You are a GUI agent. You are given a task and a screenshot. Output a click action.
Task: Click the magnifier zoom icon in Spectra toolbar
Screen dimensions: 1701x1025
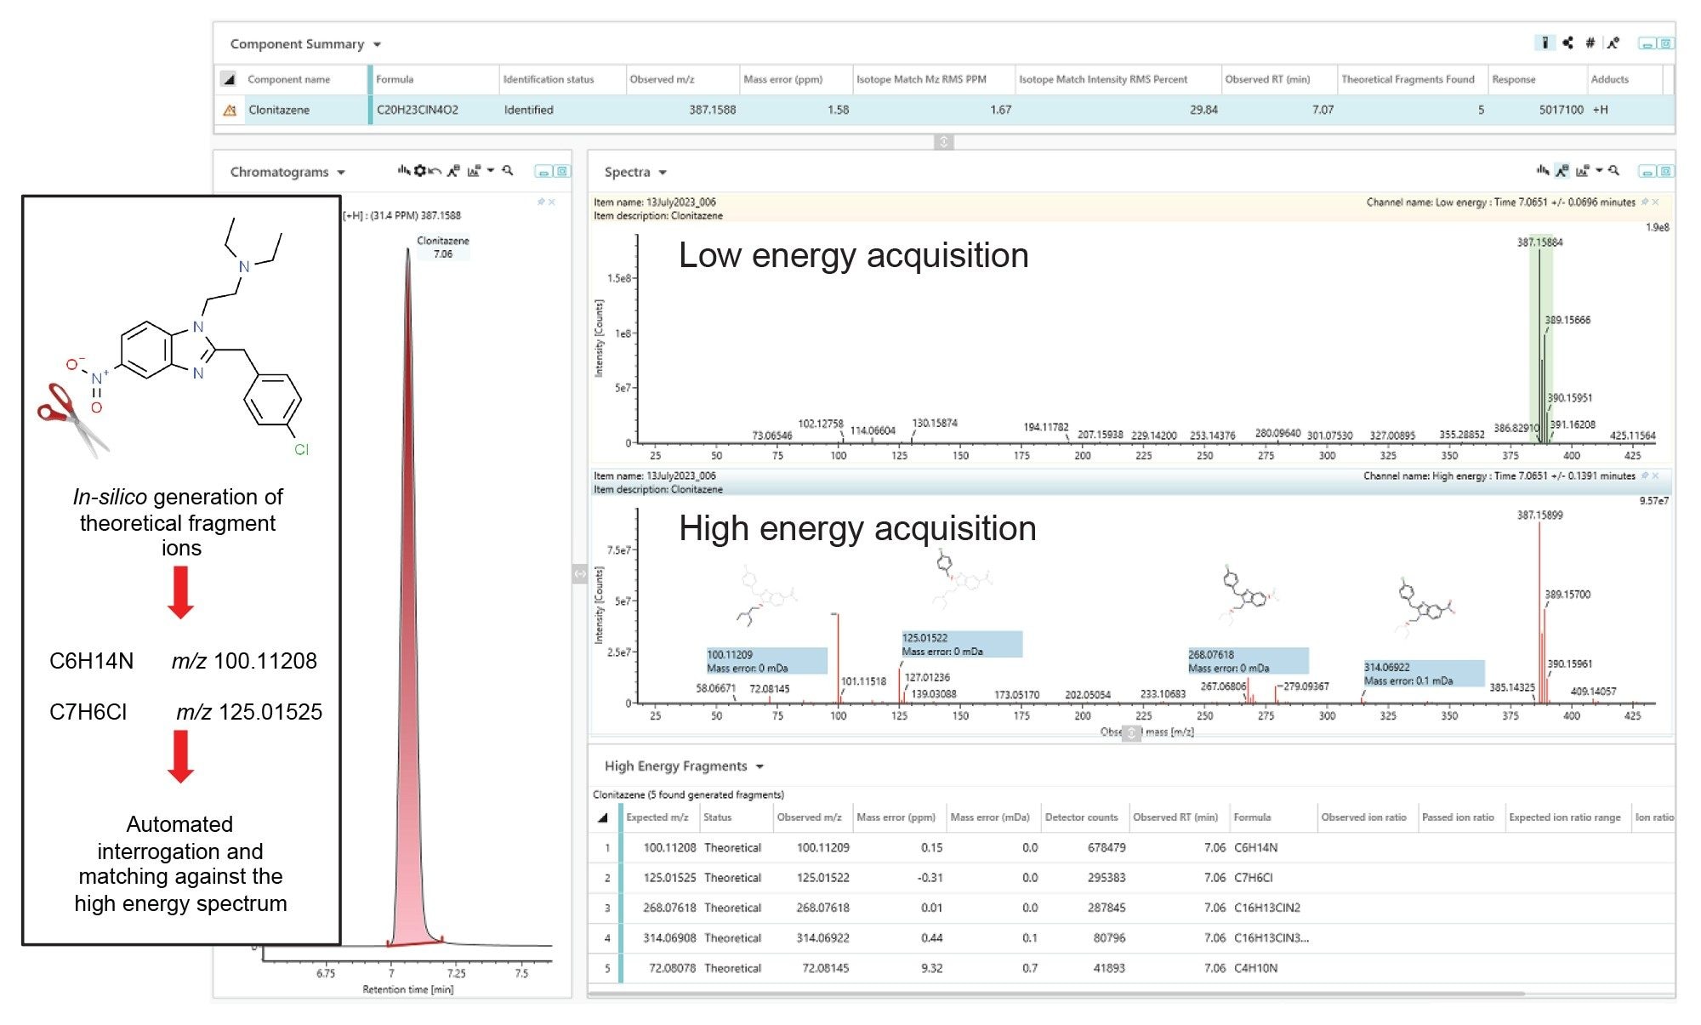coord(1614,171)
